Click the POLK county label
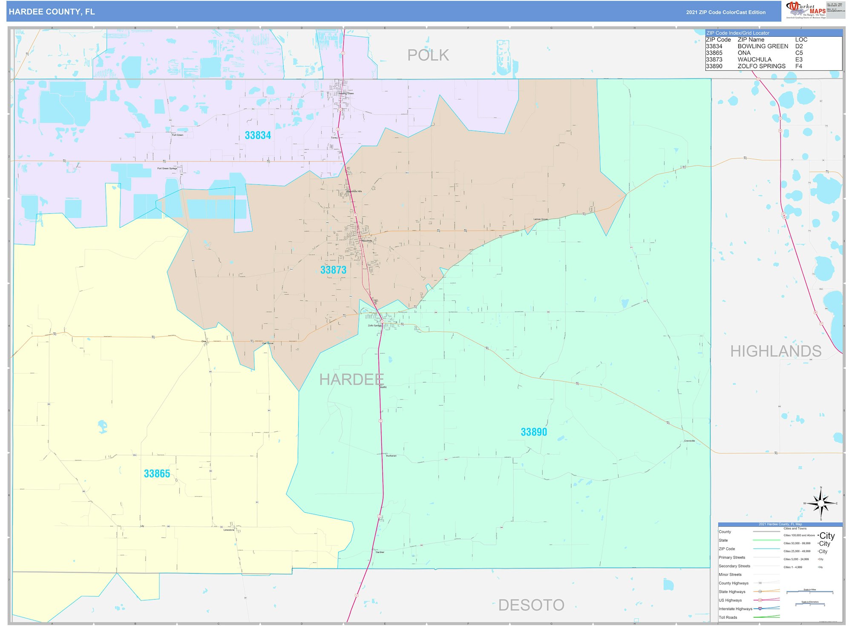Viewport: 852px width, 626px height. [428, 55]
